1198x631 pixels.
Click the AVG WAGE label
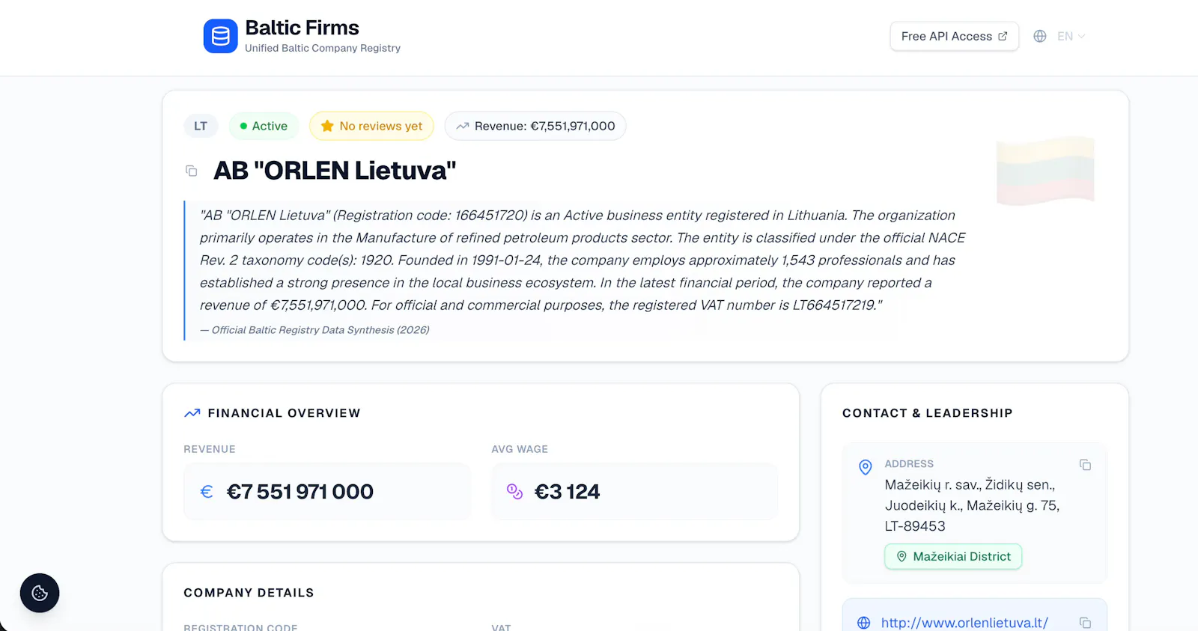pyautogui.click(x=520, y=449)
